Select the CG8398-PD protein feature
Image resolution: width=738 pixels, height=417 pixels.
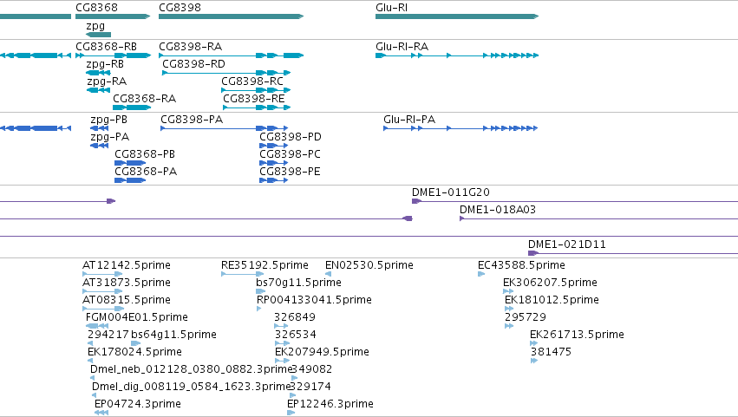coord(273,146)
